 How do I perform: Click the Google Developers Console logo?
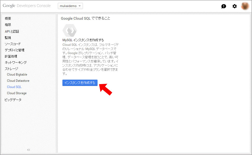coord(27,6)
